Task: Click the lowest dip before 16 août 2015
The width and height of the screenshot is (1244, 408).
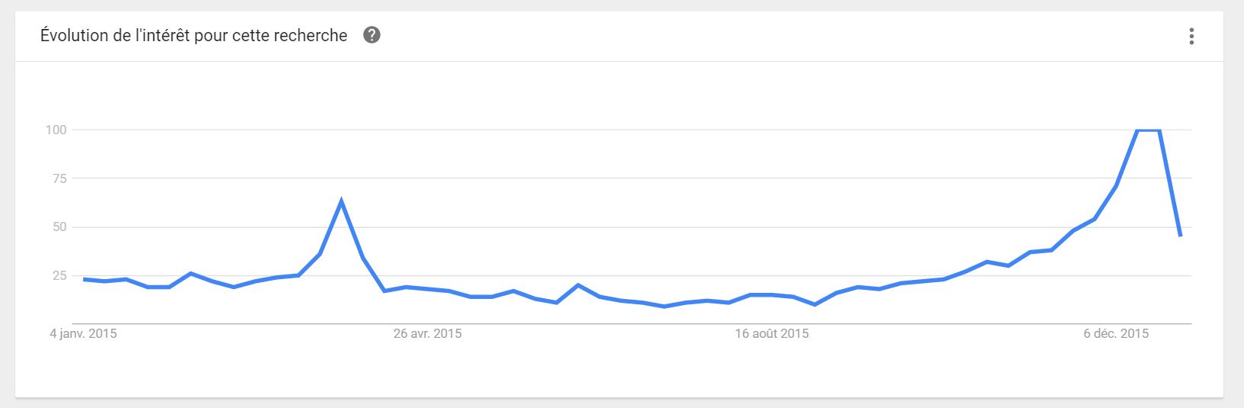Action: (x=664, y=306)
